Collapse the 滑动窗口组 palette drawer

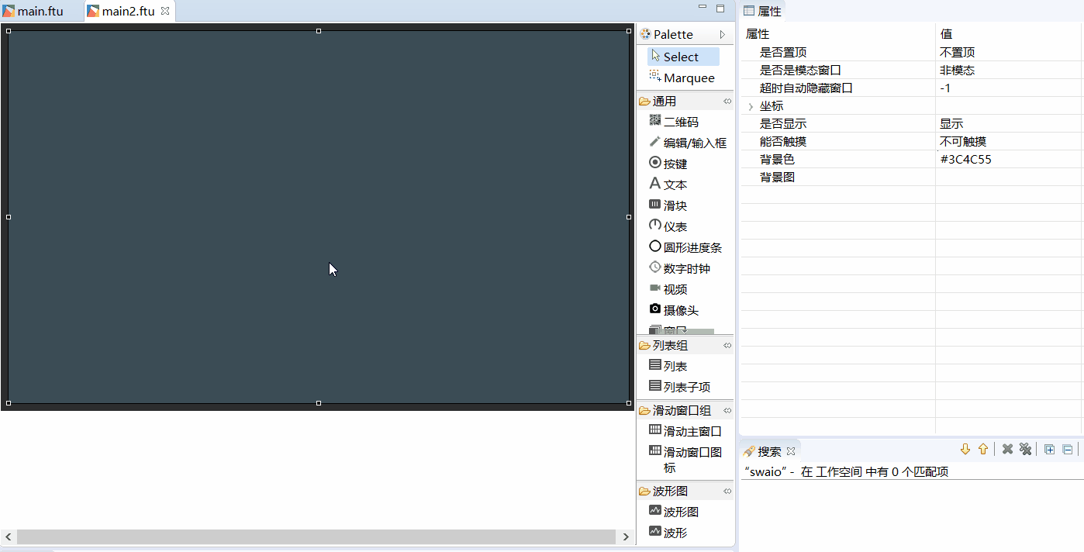tap(685, 410)
